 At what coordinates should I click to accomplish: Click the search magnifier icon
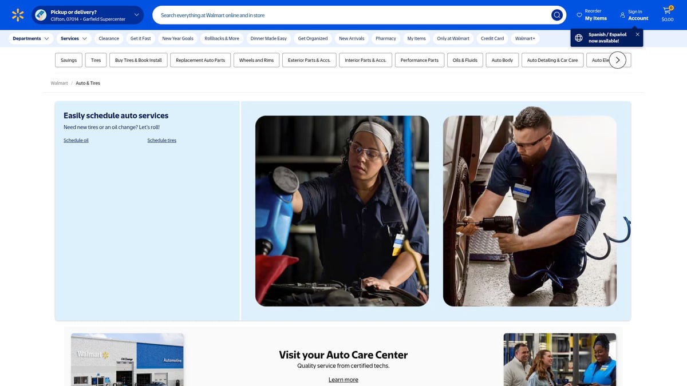coord(556,15)
